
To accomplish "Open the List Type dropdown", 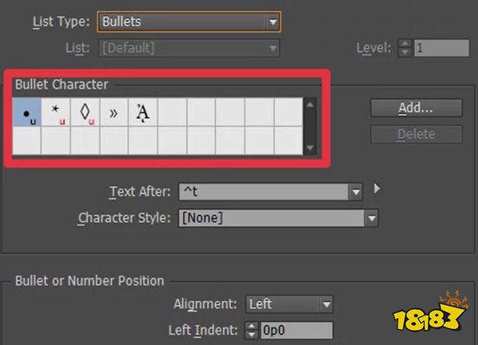I will click(273, 21).
